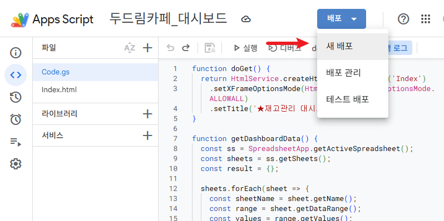Click 'const result = {};' on line 10
This screenshot has width=444, height=221.
pyautogui.click(x=240, y=169)
